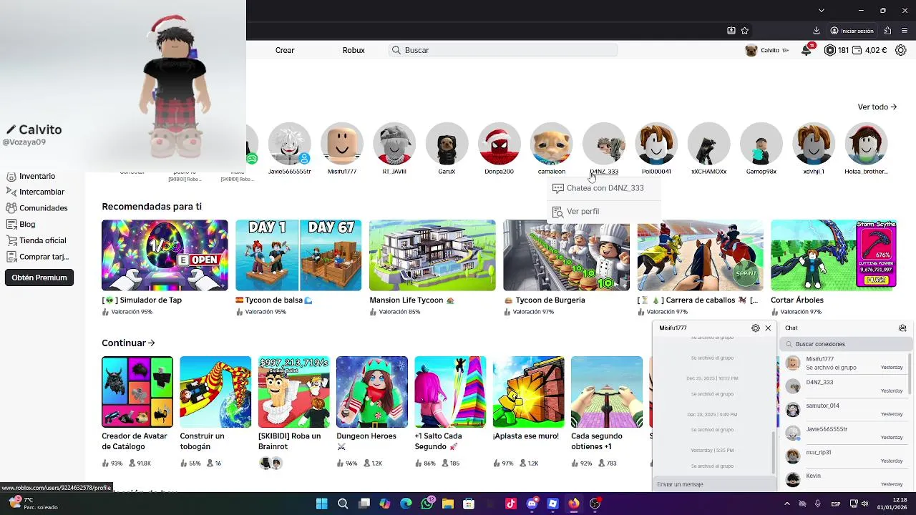Open Comunidades in the left sidebar
Image resolution: width=916 pixels, height=515 pixels.
(x=37, y=208)
